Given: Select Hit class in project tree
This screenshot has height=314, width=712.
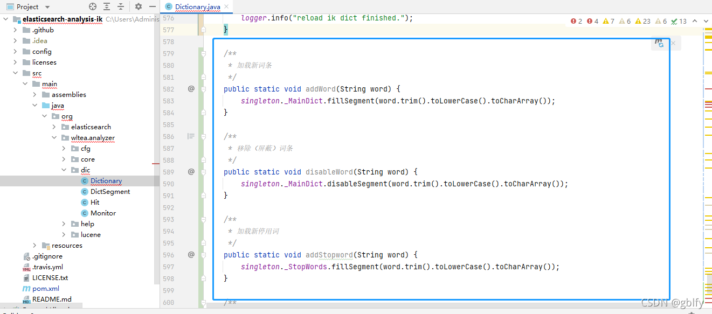Looking at the screenshot, I should coord(95,203).
